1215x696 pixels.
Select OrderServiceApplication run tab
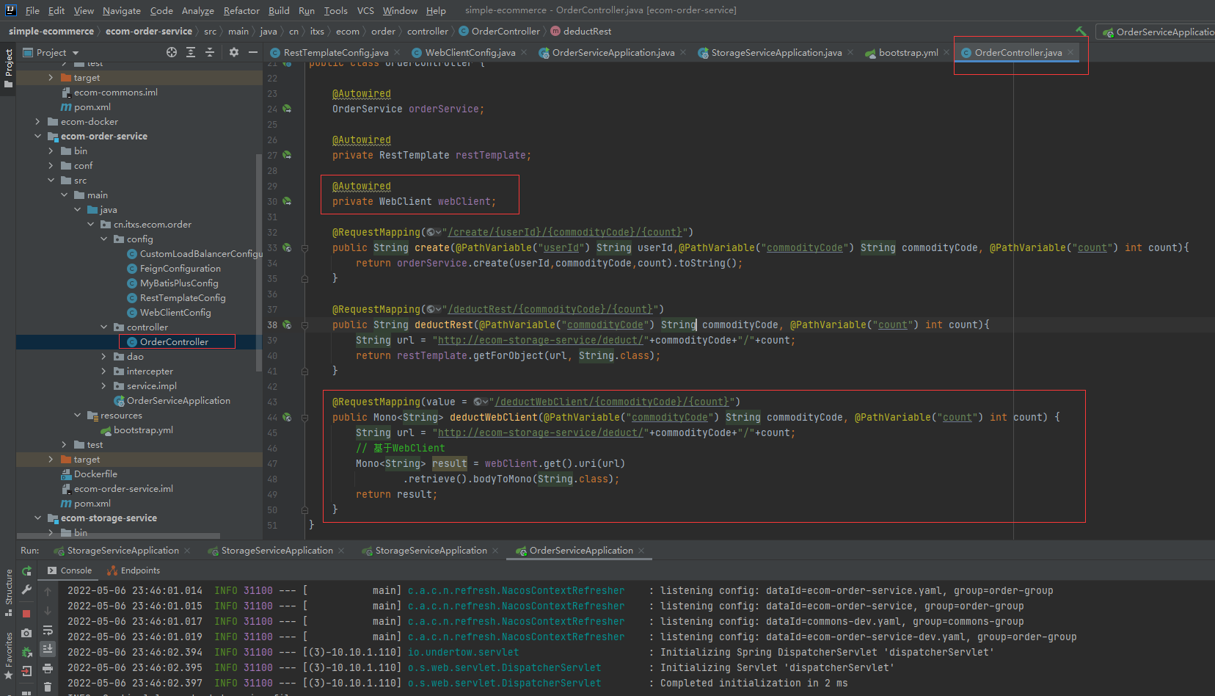pos(580,551)
